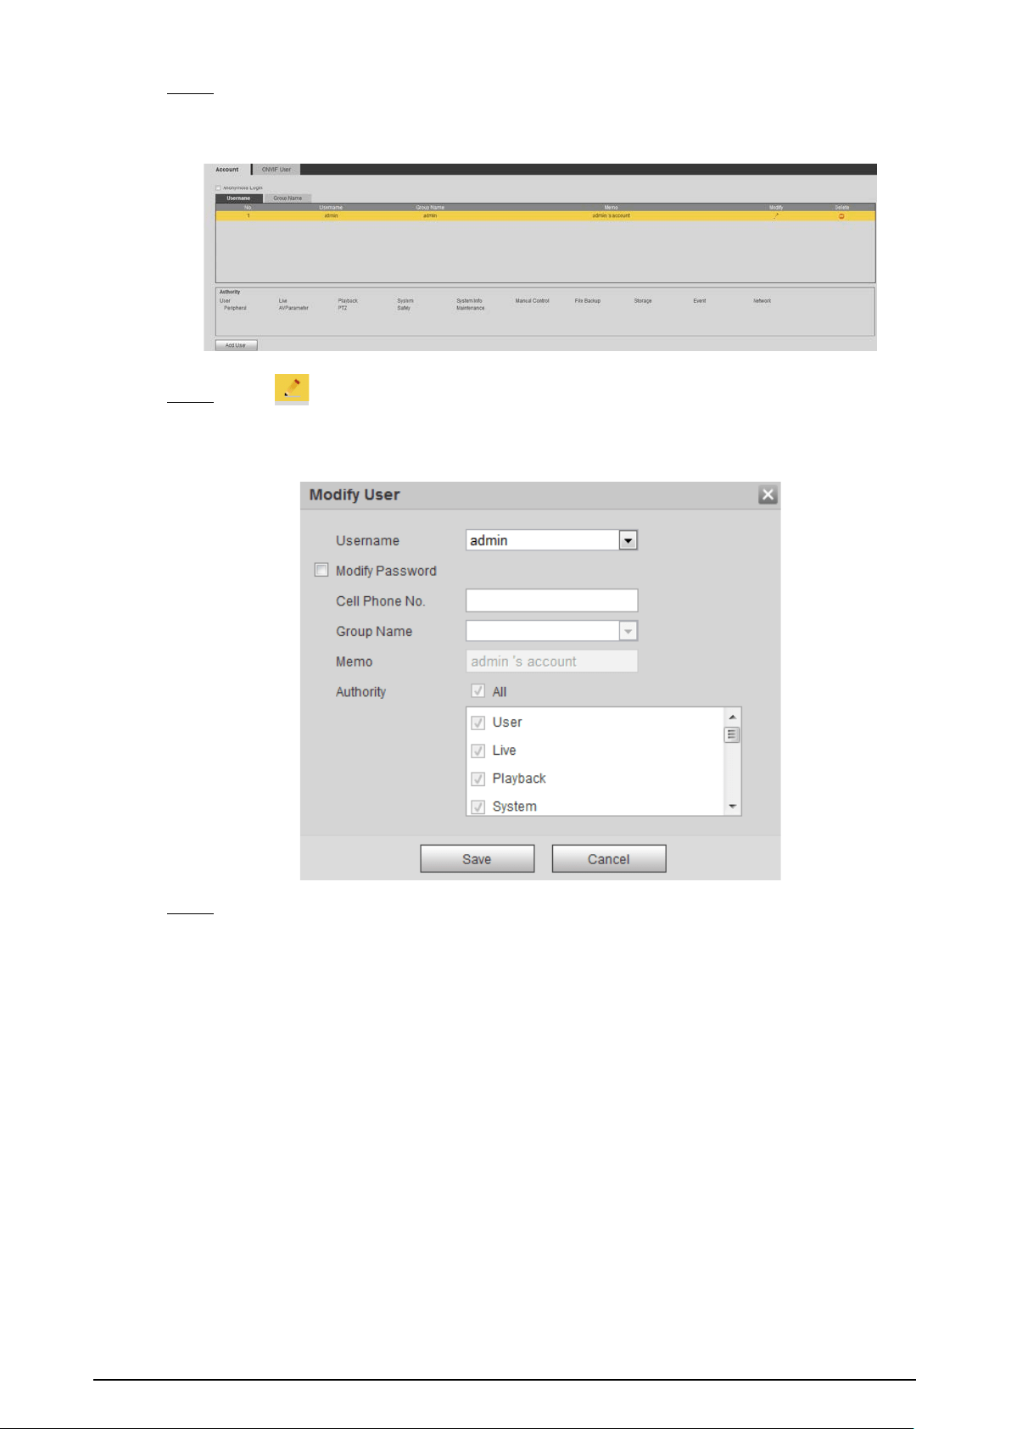Click the authority list scrollbar thumb
The width and height of the screenshot is (1011, 1429).
coord(732,734)
